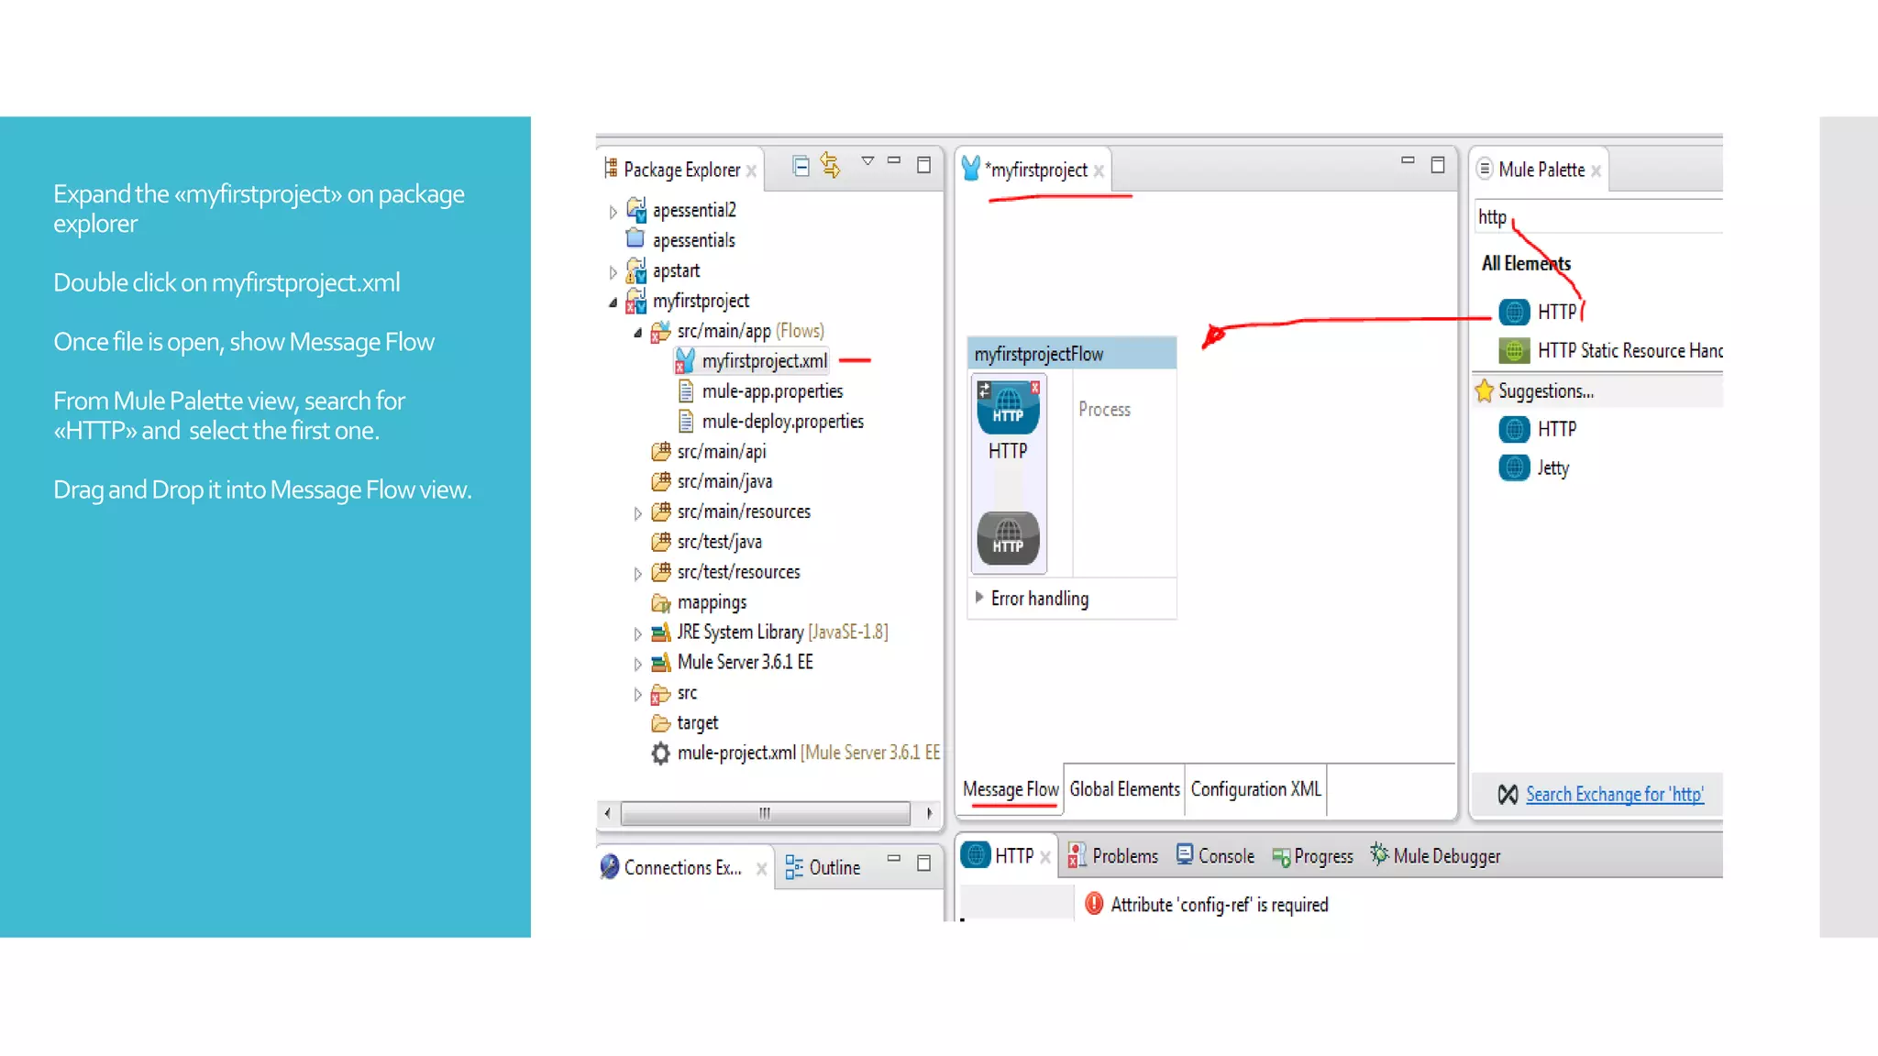
Task: Click the apessential2 project icon
Action: point(635,209)
